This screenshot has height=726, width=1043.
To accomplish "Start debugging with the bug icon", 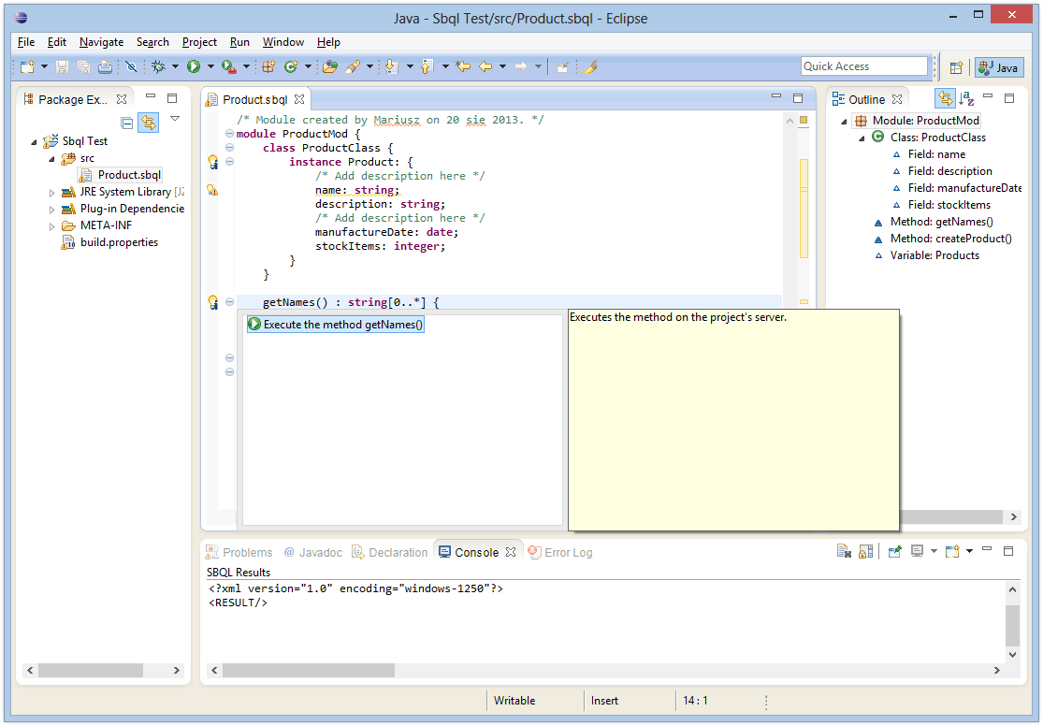I will (158, 66).
